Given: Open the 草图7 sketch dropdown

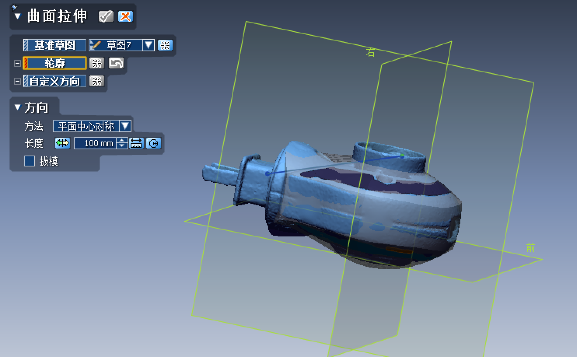Looking at the screenshot, I should click(x=149, y=45).
